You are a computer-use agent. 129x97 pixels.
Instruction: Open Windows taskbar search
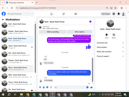9,95
